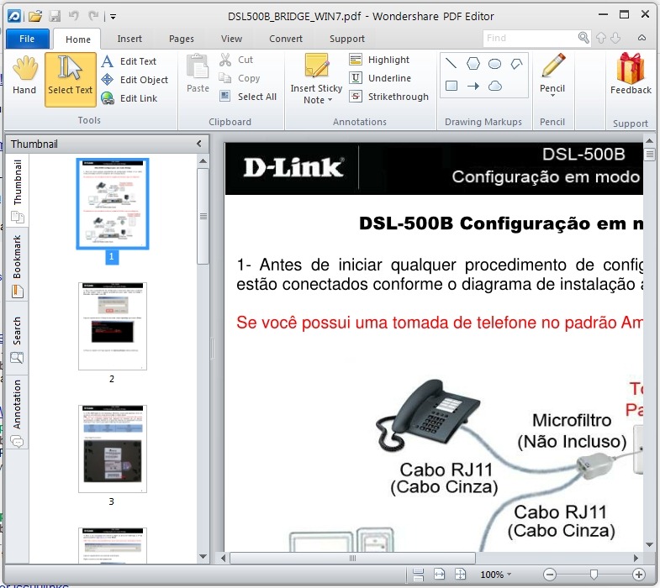Switch to the Support tab
This screenshot has height=588, width=660.
[347, 39]
